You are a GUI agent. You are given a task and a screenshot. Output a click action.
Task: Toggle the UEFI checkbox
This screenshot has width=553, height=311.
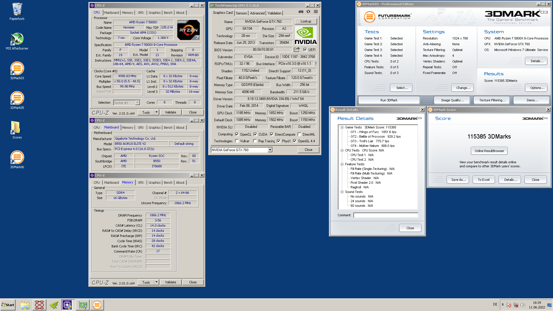tap(305, 50)
